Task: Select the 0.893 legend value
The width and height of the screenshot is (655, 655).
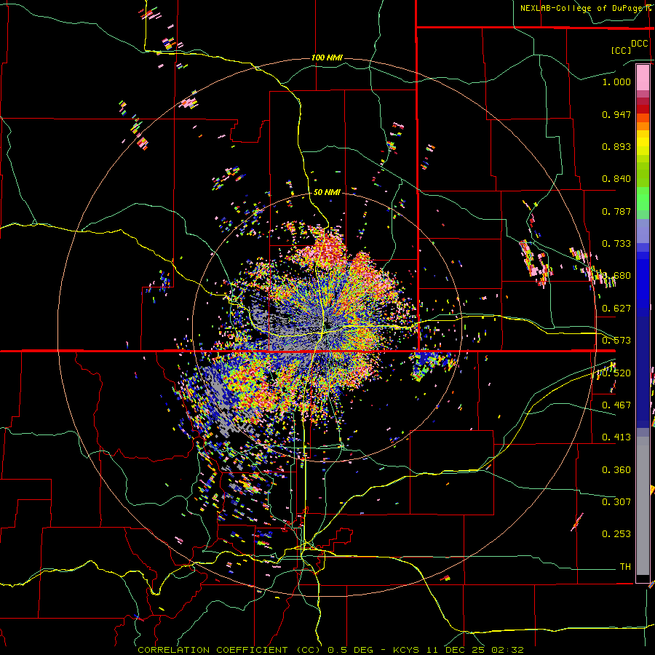Action: [x=616, y=146]
